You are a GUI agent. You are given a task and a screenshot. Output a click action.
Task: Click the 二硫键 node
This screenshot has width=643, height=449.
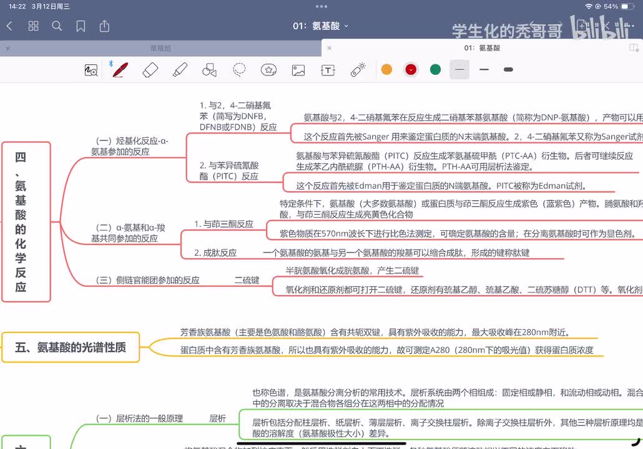[x=247, y=280]
